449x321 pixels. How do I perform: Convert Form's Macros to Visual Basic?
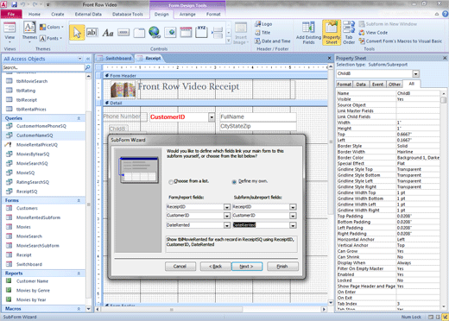click(x=401, y=41)
